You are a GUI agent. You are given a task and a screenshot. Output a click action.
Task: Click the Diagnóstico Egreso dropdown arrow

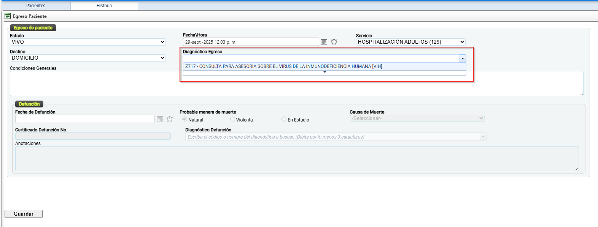463,58
